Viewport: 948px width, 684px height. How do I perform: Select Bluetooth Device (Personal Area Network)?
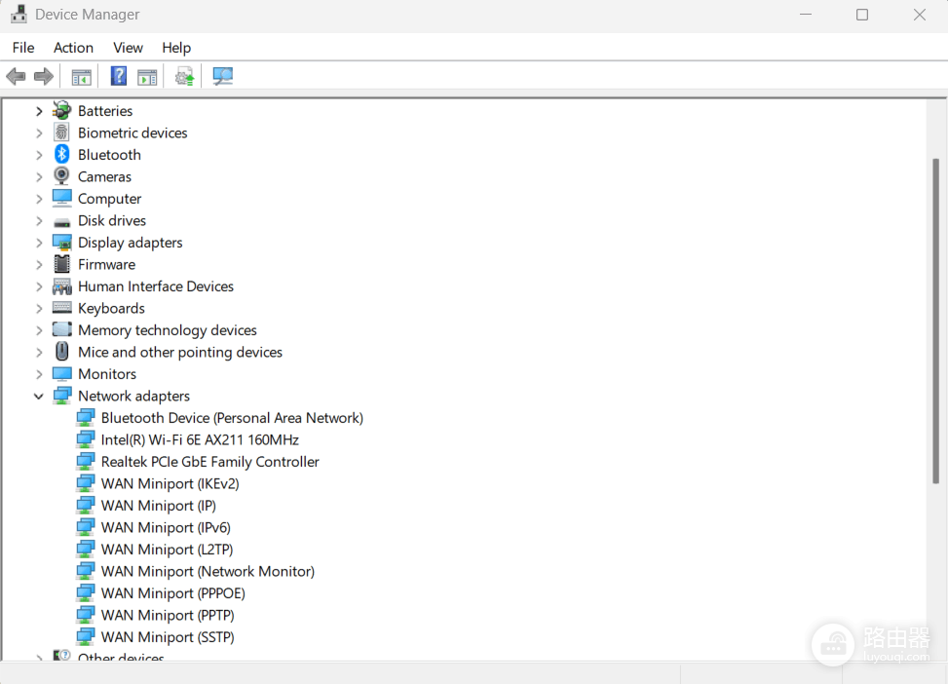coord(232,418)
